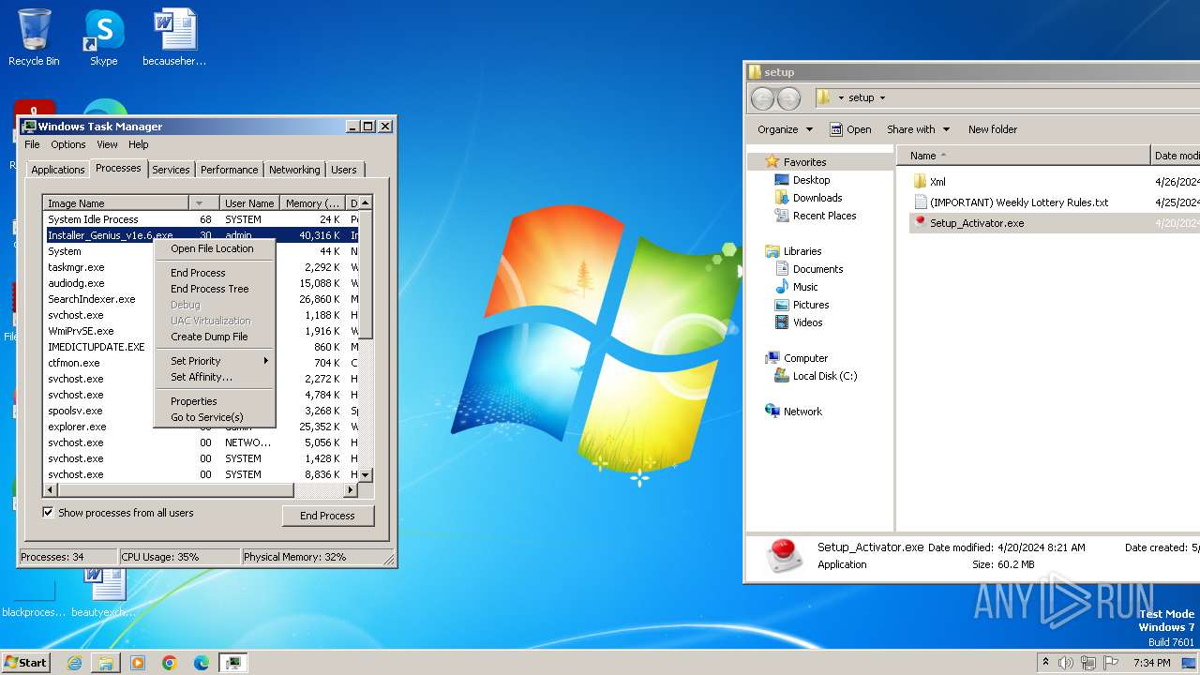Screen dimensions: 1200x675
Task: Switch to the Performance tab
Action: tap(229, 170)
